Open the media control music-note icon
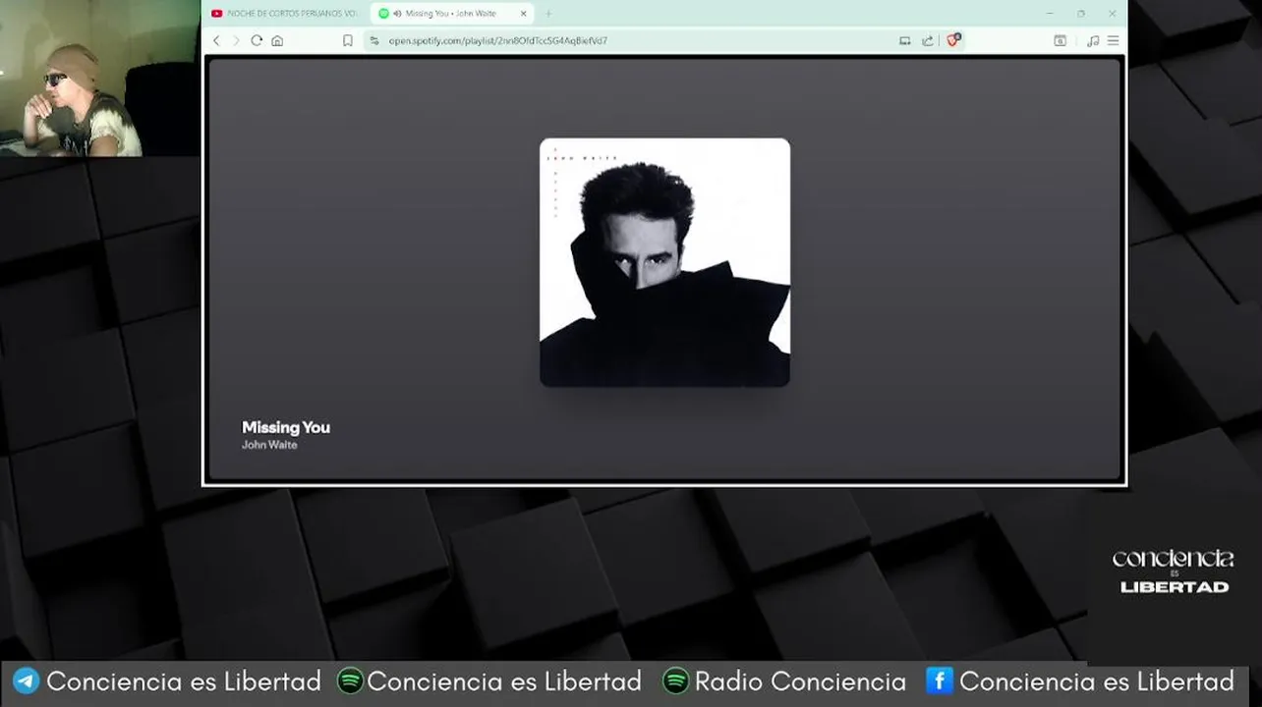The height and width of the screenshot is (707, 1262). tap(1093, 40)
